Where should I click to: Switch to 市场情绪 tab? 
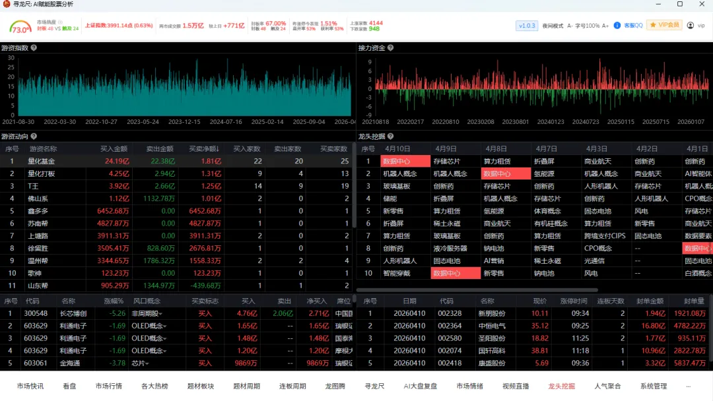pyautogui.click(x=470, y=386)
